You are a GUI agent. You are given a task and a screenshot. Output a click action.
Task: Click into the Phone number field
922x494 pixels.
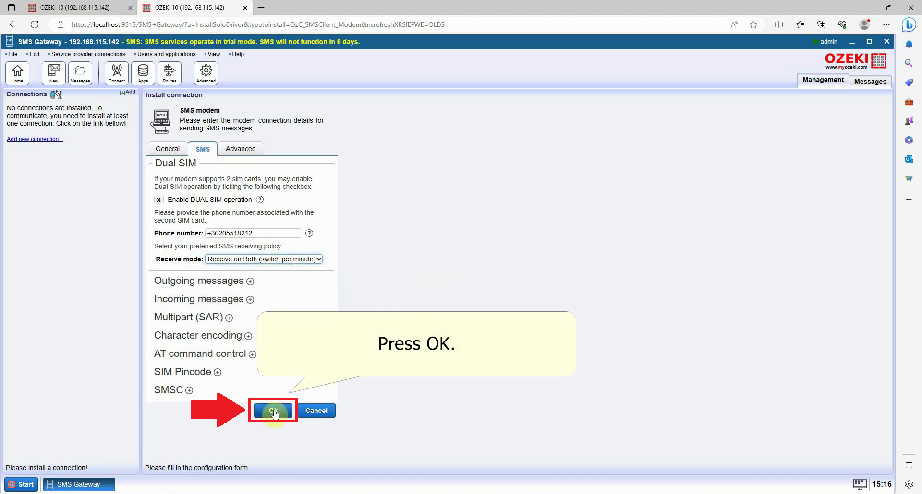point(253,233)
